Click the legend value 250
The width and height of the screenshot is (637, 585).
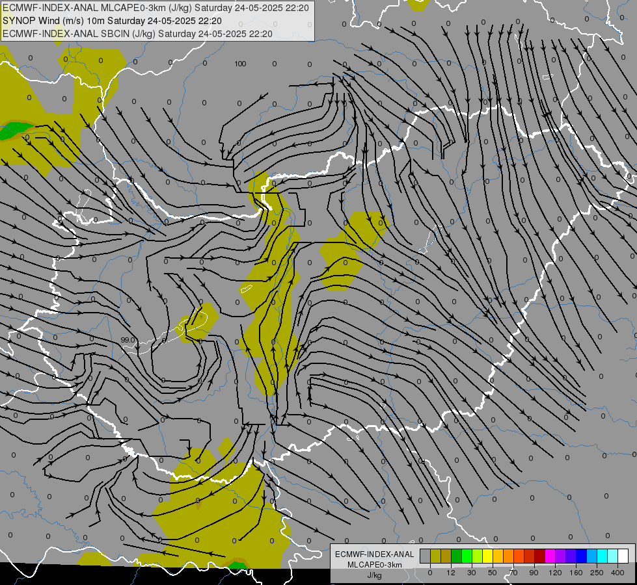point(597,573)
